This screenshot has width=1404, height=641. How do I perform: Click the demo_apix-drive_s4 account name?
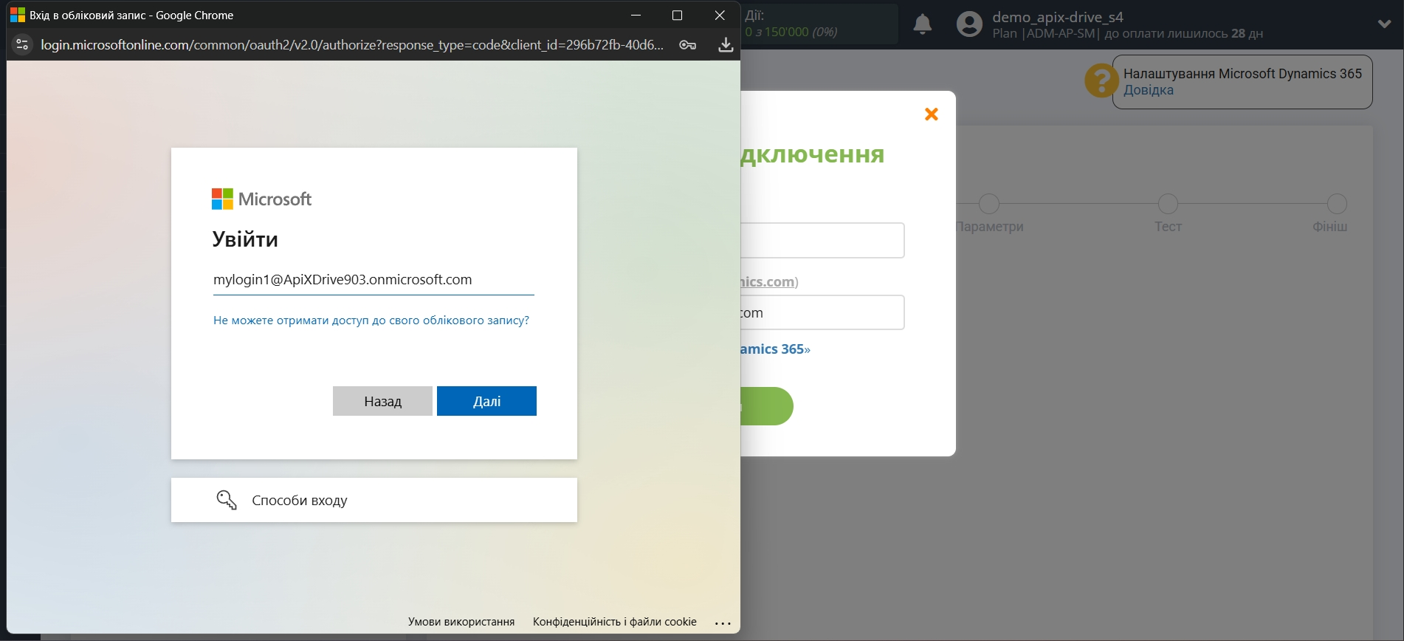(1057, 17)
